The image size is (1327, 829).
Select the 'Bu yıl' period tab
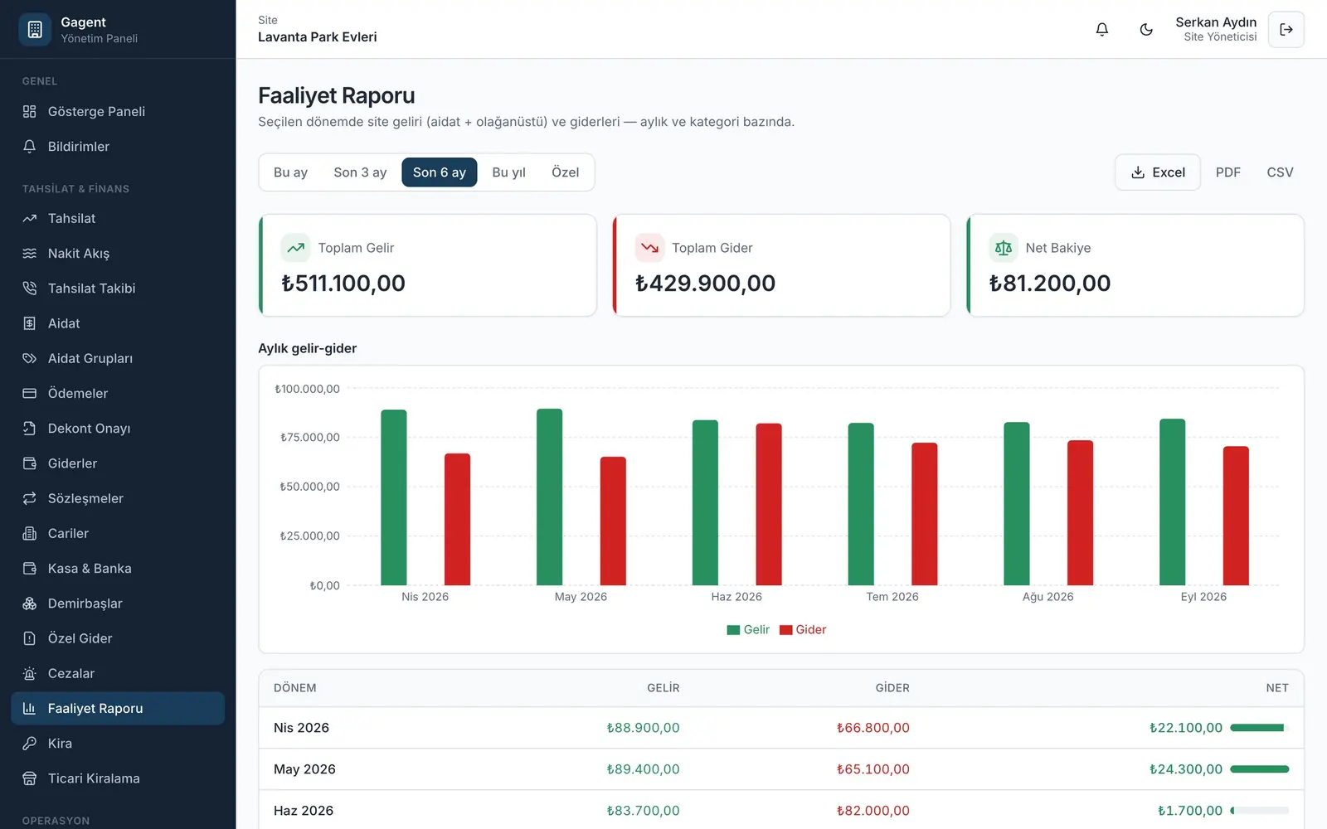click(508, 172)
